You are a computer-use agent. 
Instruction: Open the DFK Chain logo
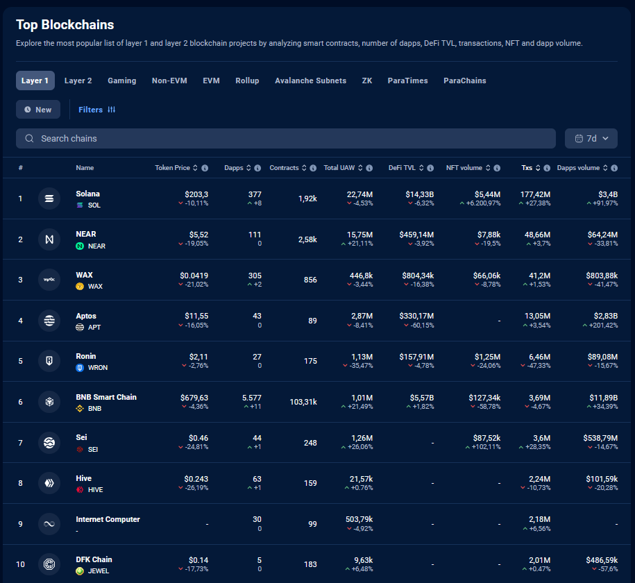click(49, 564)
